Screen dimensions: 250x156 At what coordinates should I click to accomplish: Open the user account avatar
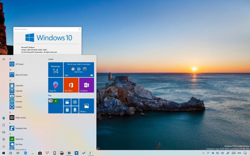4,118
